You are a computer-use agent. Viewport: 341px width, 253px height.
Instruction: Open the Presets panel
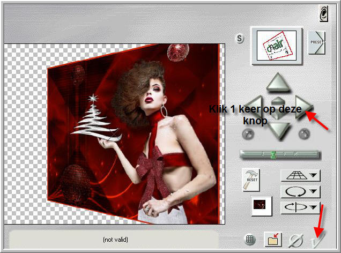(316, 43)
